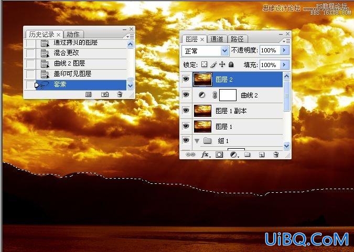Create a new group folder icon
Image resolution: width=354 pixels, height=252 pixels.
point(248,155)
